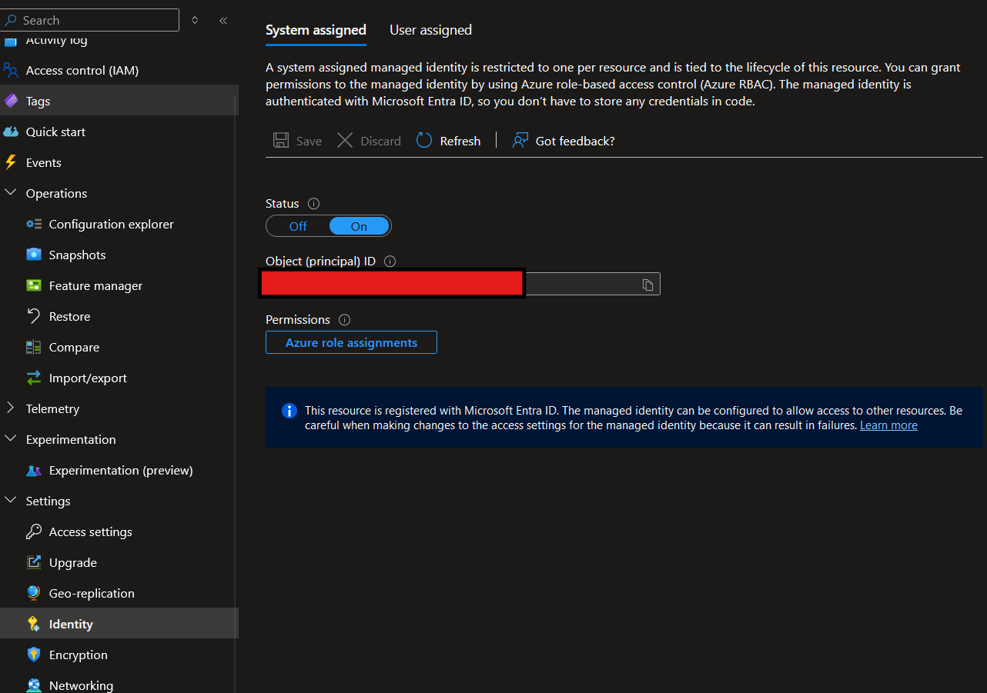This screenshot has height=693, width=987.
Task: Copy Object (principal) ID to clipboard
Action: (648, 285)
